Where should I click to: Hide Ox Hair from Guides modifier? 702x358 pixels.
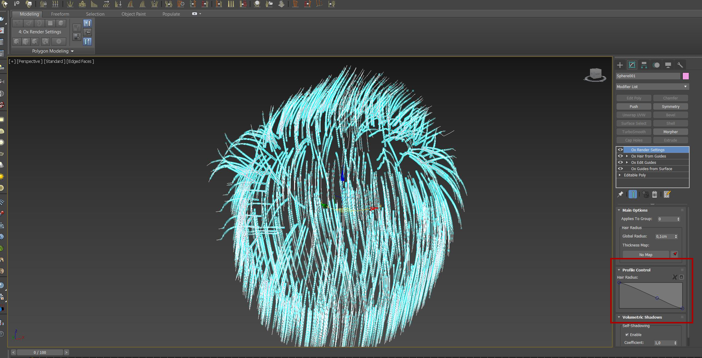pos(620,156)
